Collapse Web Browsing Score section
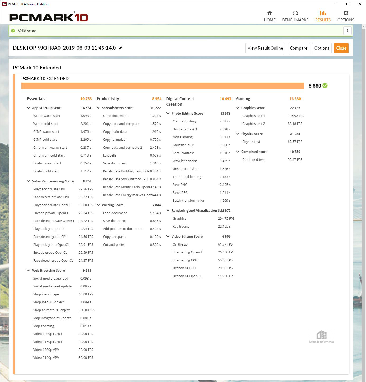366x382 pixels. (x=29, y=270)
